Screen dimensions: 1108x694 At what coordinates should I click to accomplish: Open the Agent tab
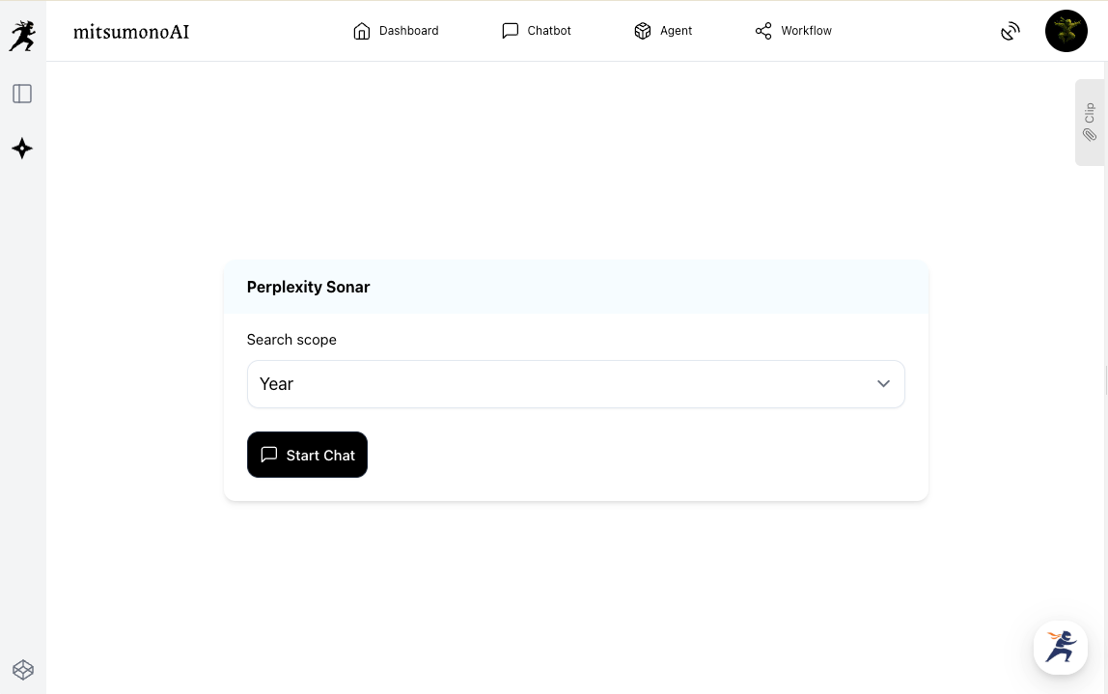tap(676, 31)
